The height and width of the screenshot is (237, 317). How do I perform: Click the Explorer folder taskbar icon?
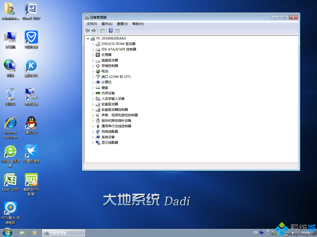click(x=22, y=233)
